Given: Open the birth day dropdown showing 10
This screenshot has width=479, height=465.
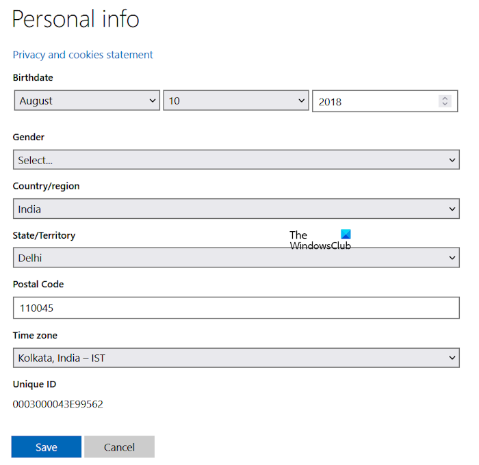Looking at the screenshot, I should tap(236, 101).
